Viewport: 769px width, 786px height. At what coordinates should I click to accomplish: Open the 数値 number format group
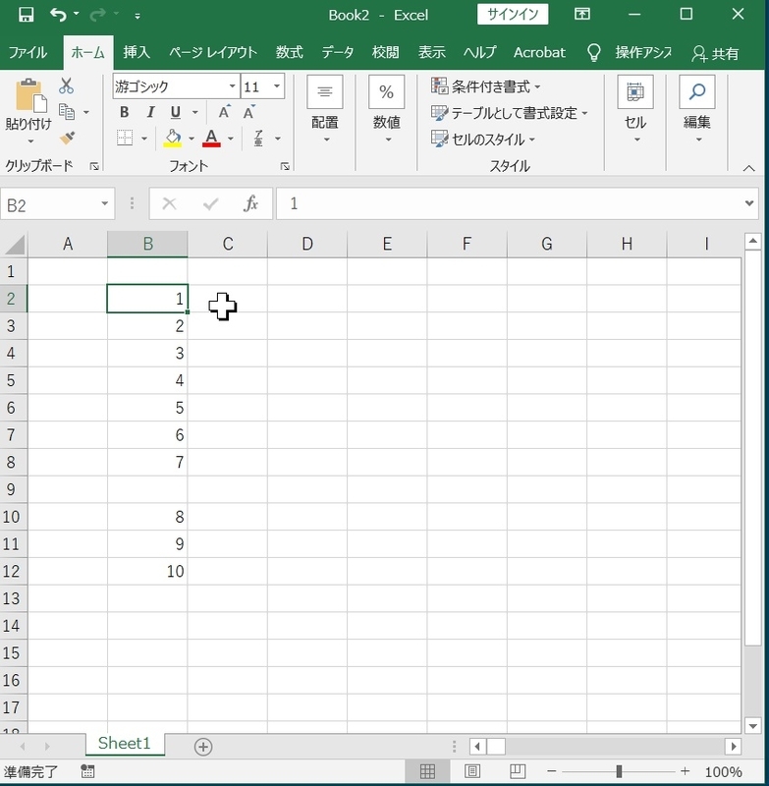click(x=386, y=109)
